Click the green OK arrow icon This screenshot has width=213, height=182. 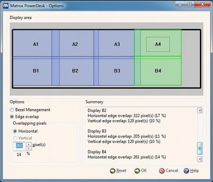tap(137, 171)
